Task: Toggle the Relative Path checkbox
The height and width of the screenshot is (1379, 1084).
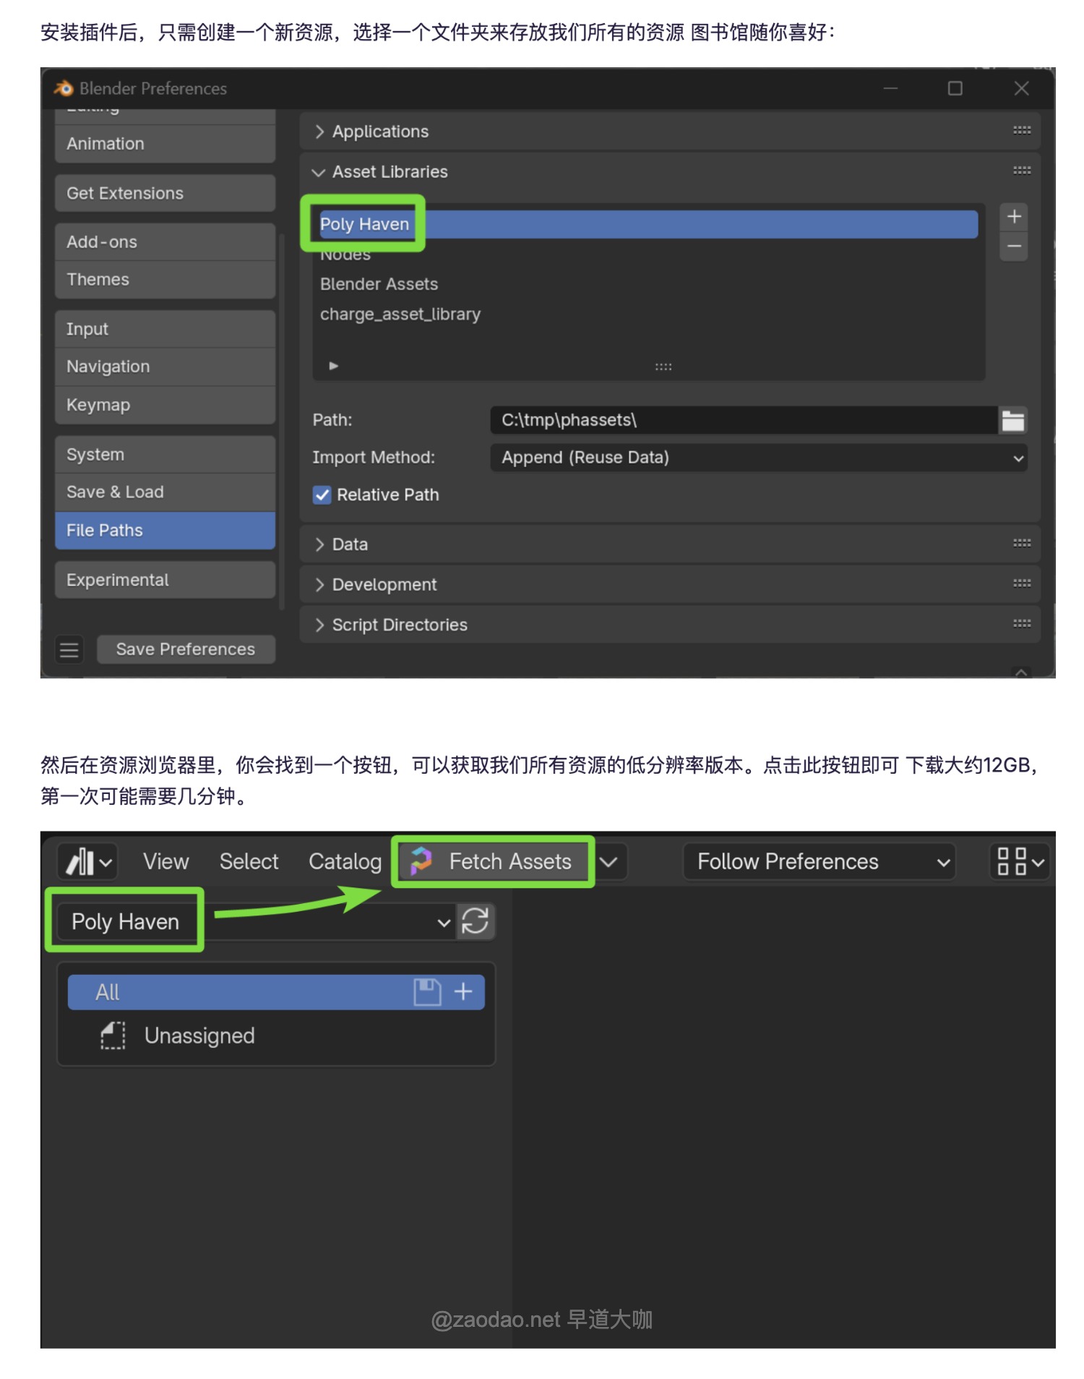Action: pyautogui.click(x=322, y=495)
